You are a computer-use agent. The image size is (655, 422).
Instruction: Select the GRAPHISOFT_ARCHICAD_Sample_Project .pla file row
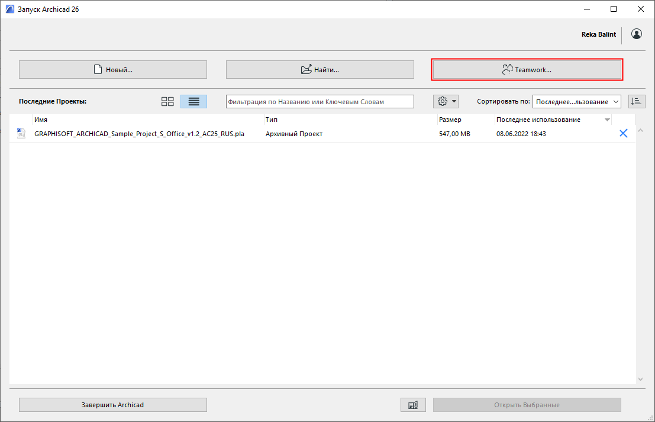pos(322,134)
